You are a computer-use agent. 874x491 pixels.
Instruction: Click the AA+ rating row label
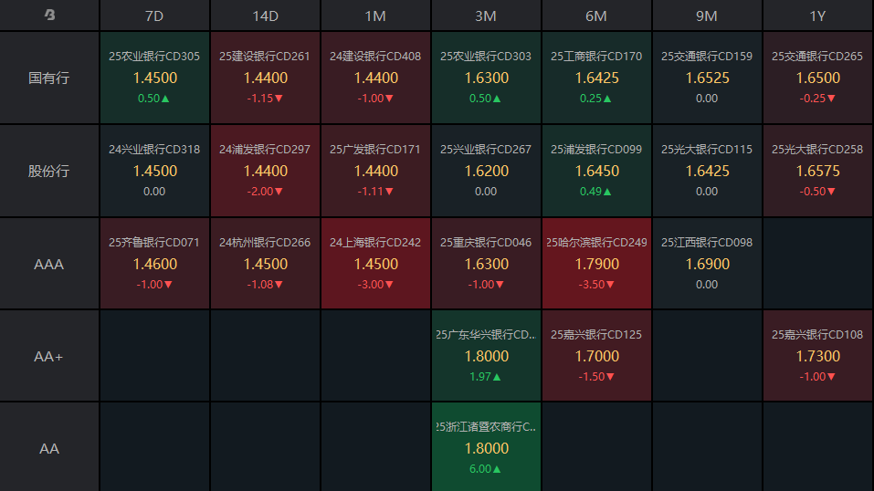(x=49, y=357)
